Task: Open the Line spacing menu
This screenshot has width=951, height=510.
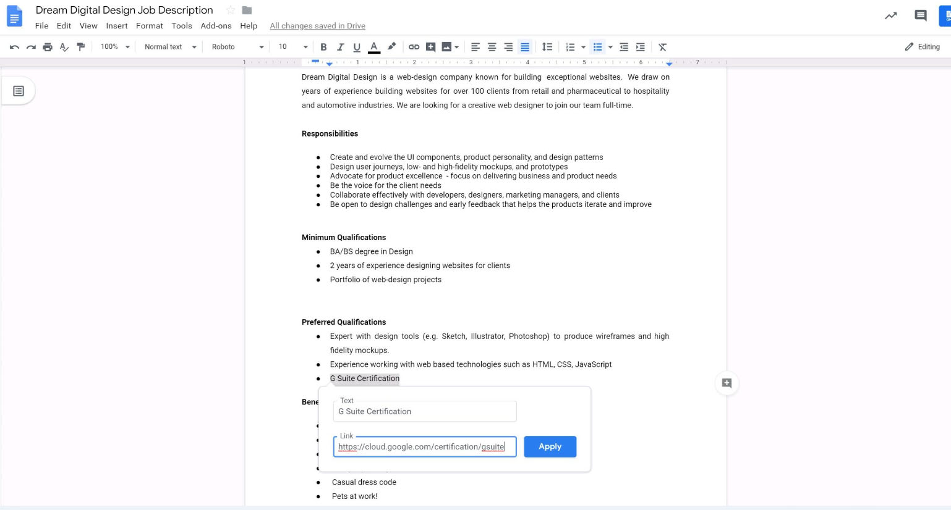Action: [547, 47]
